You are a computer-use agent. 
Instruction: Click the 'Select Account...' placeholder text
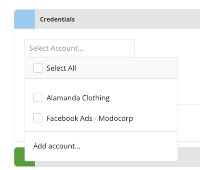coord(56,48)
